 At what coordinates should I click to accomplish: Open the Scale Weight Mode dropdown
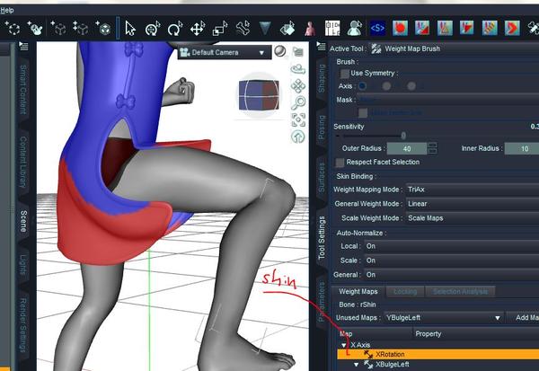coord(473,218)
